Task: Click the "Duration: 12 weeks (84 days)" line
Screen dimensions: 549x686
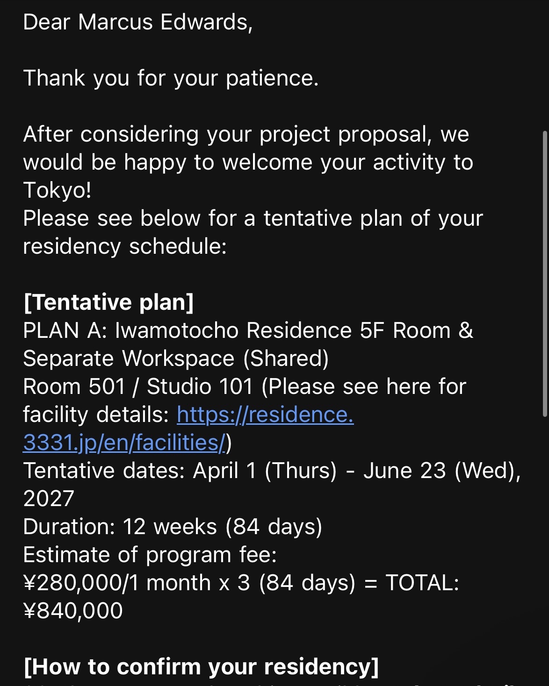Action: tap(173, 527)
